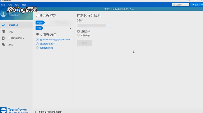Click the remote control arrows icon

(x=3, y=25)
